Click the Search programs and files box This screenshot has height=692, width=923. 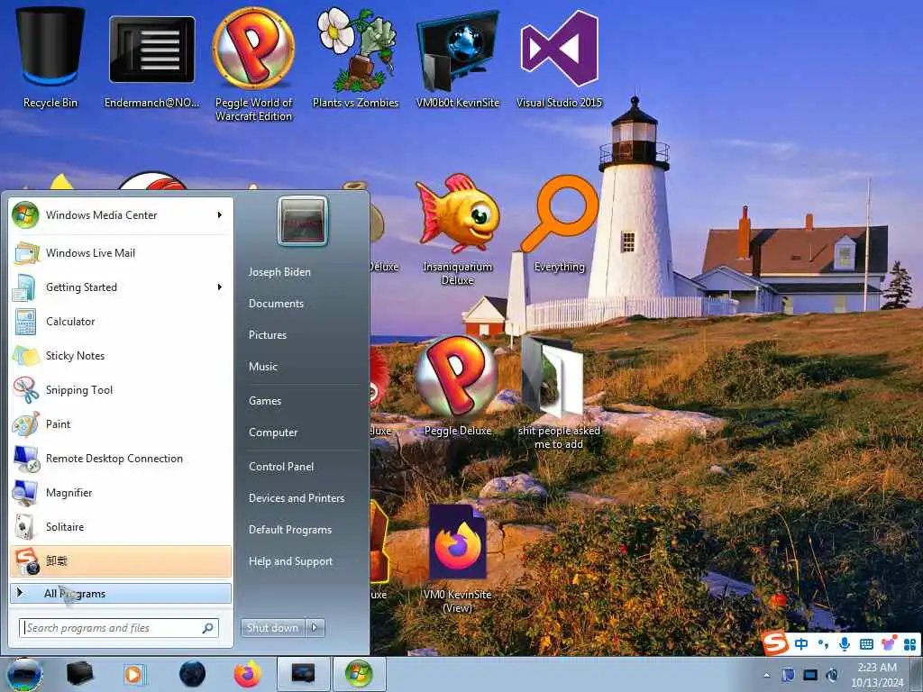tap(119, 628)
